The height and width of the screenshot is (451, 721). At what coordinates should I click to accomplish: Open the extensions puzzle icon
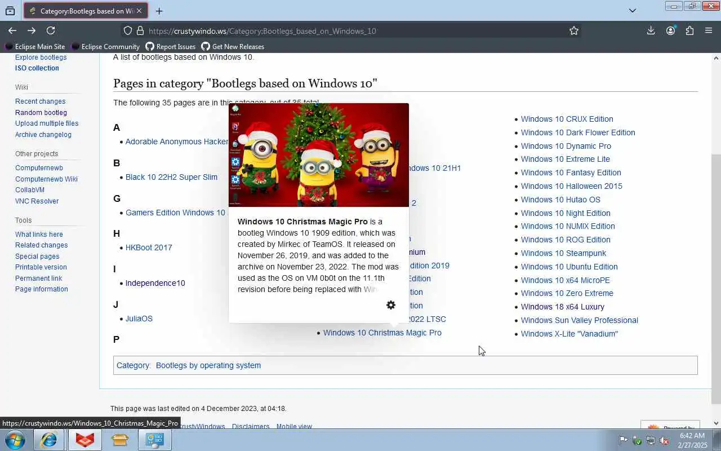[689, 30]
